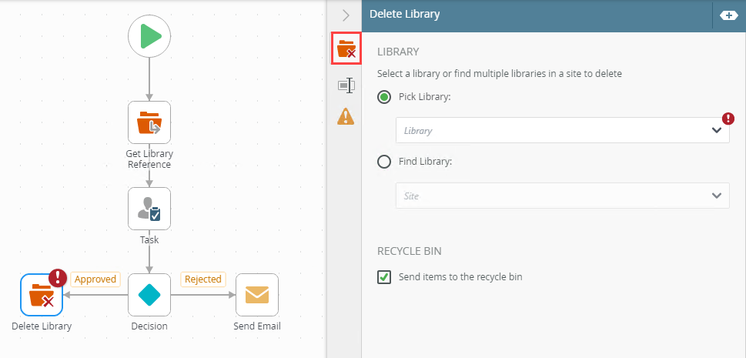Click the Approved outcome label
Viewport: 746px width, 358px height.
click(x=95, y=279)
